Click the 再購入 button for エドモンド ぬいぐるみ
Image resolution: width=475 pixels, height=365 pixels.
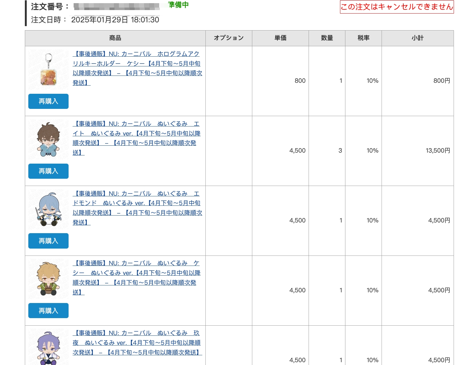coord(48,241)
